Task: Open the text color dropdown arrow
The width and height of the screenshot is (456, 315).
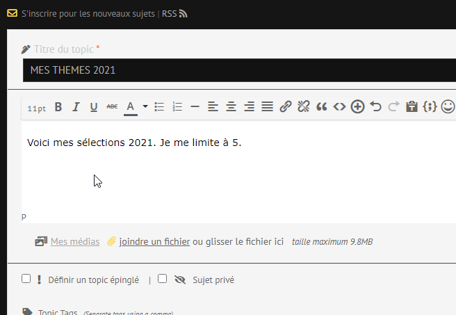Action: click(145, 107)
